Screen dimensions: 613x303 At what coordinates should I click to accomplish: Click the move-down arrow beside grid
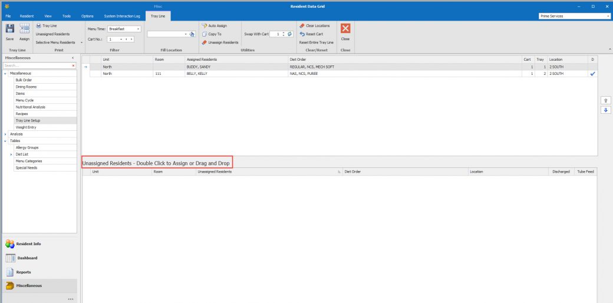coord(605,110)
